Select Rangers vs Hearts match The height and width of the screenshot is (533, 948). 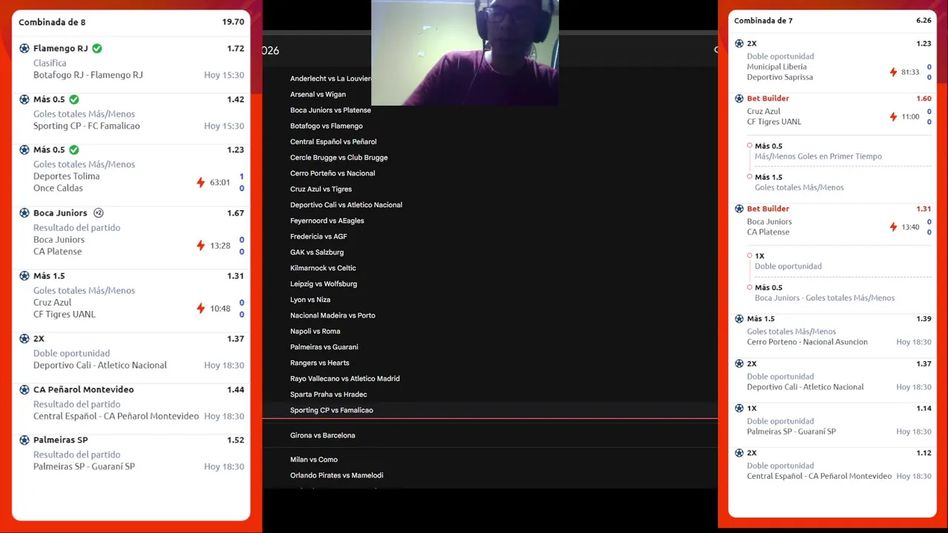pos(320,363)
